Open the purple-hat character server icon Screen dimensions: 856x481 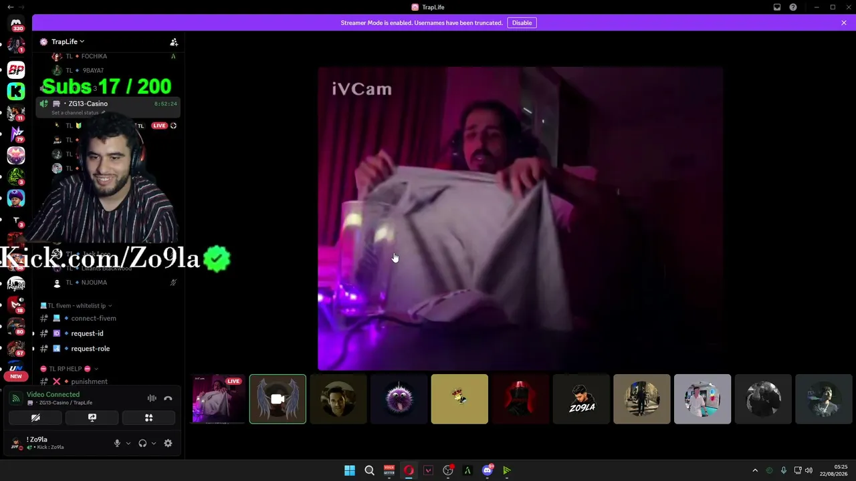click(x=16, y=198)
